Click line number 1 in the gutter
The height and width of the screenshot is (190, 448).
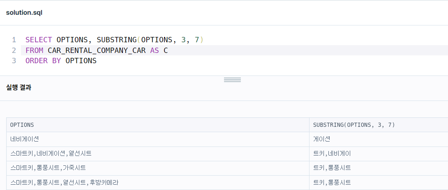[14, 40]
